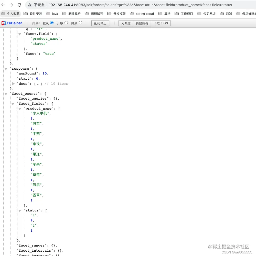Open the 软件安装 bookmark folder label

coord(36,14)
